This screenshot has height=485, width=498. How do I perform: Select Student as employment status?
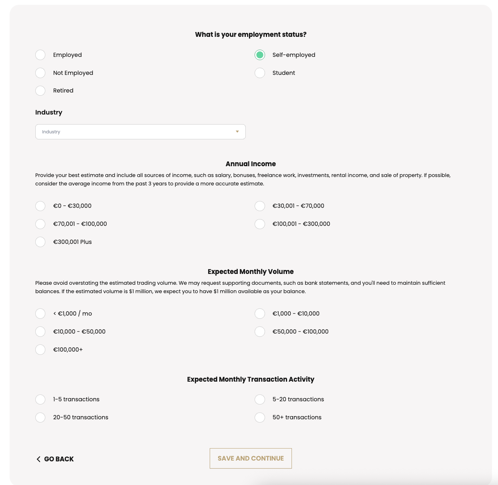click(x=260, y=73)
